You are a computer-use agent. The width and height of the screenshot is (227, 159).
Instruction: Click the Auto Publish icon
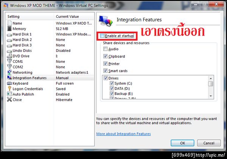click(x=9, y=94)
